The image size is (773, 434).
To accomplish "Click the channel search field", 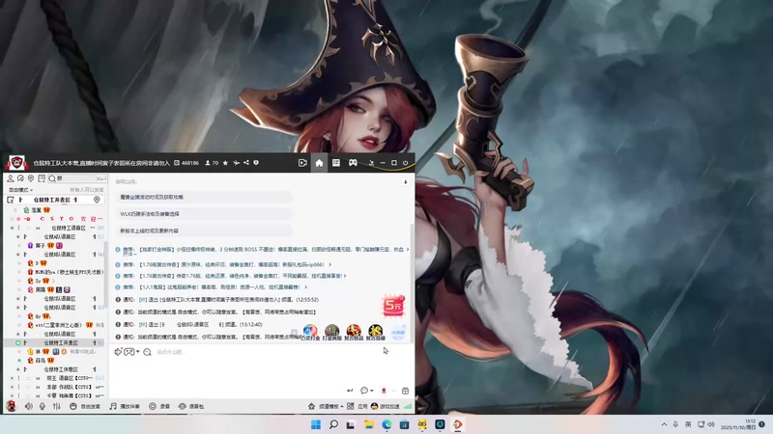I will pos(75,178).
